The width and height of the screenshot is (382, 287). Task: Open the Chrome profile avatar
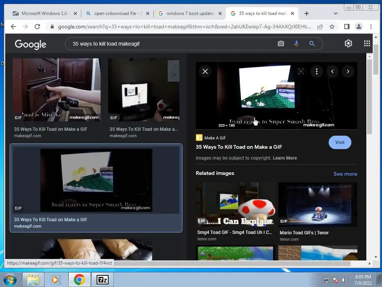tap(359, 27)
